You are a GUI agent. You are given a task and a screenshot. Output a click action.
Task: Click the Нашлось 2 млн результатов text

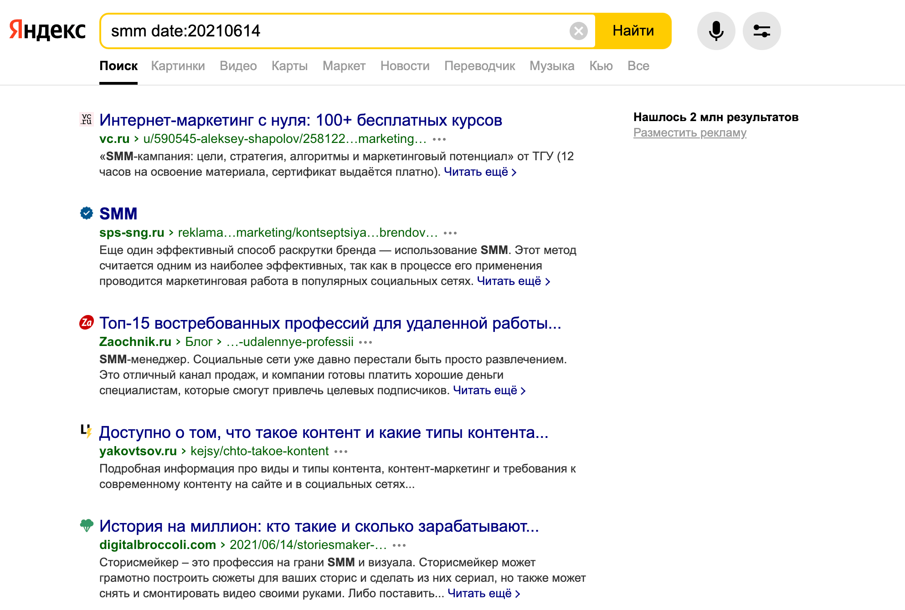click(716, 117)
